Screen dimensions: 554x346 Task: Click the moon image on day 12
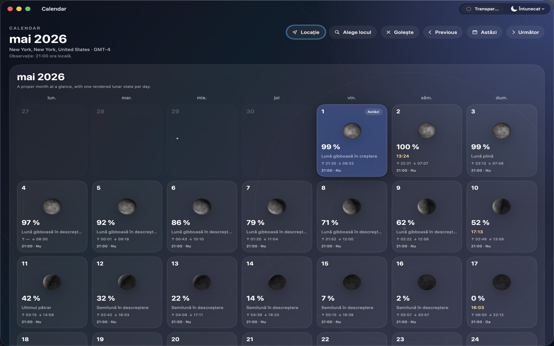(127, 282)
